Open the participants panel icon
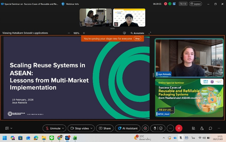Viewport: 226px width, 142px height. pyautogui.click(x=202, y=128)
